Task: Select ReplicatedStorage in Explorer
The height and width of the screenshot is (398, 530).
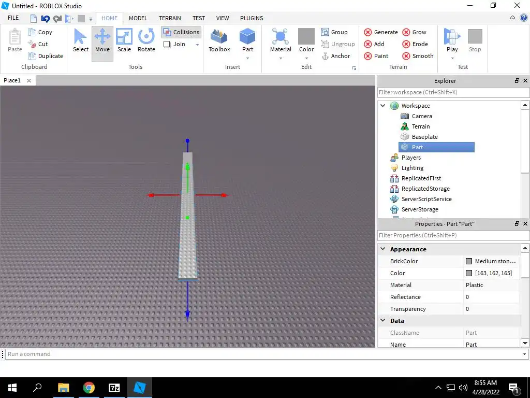Action: point(420,189)
